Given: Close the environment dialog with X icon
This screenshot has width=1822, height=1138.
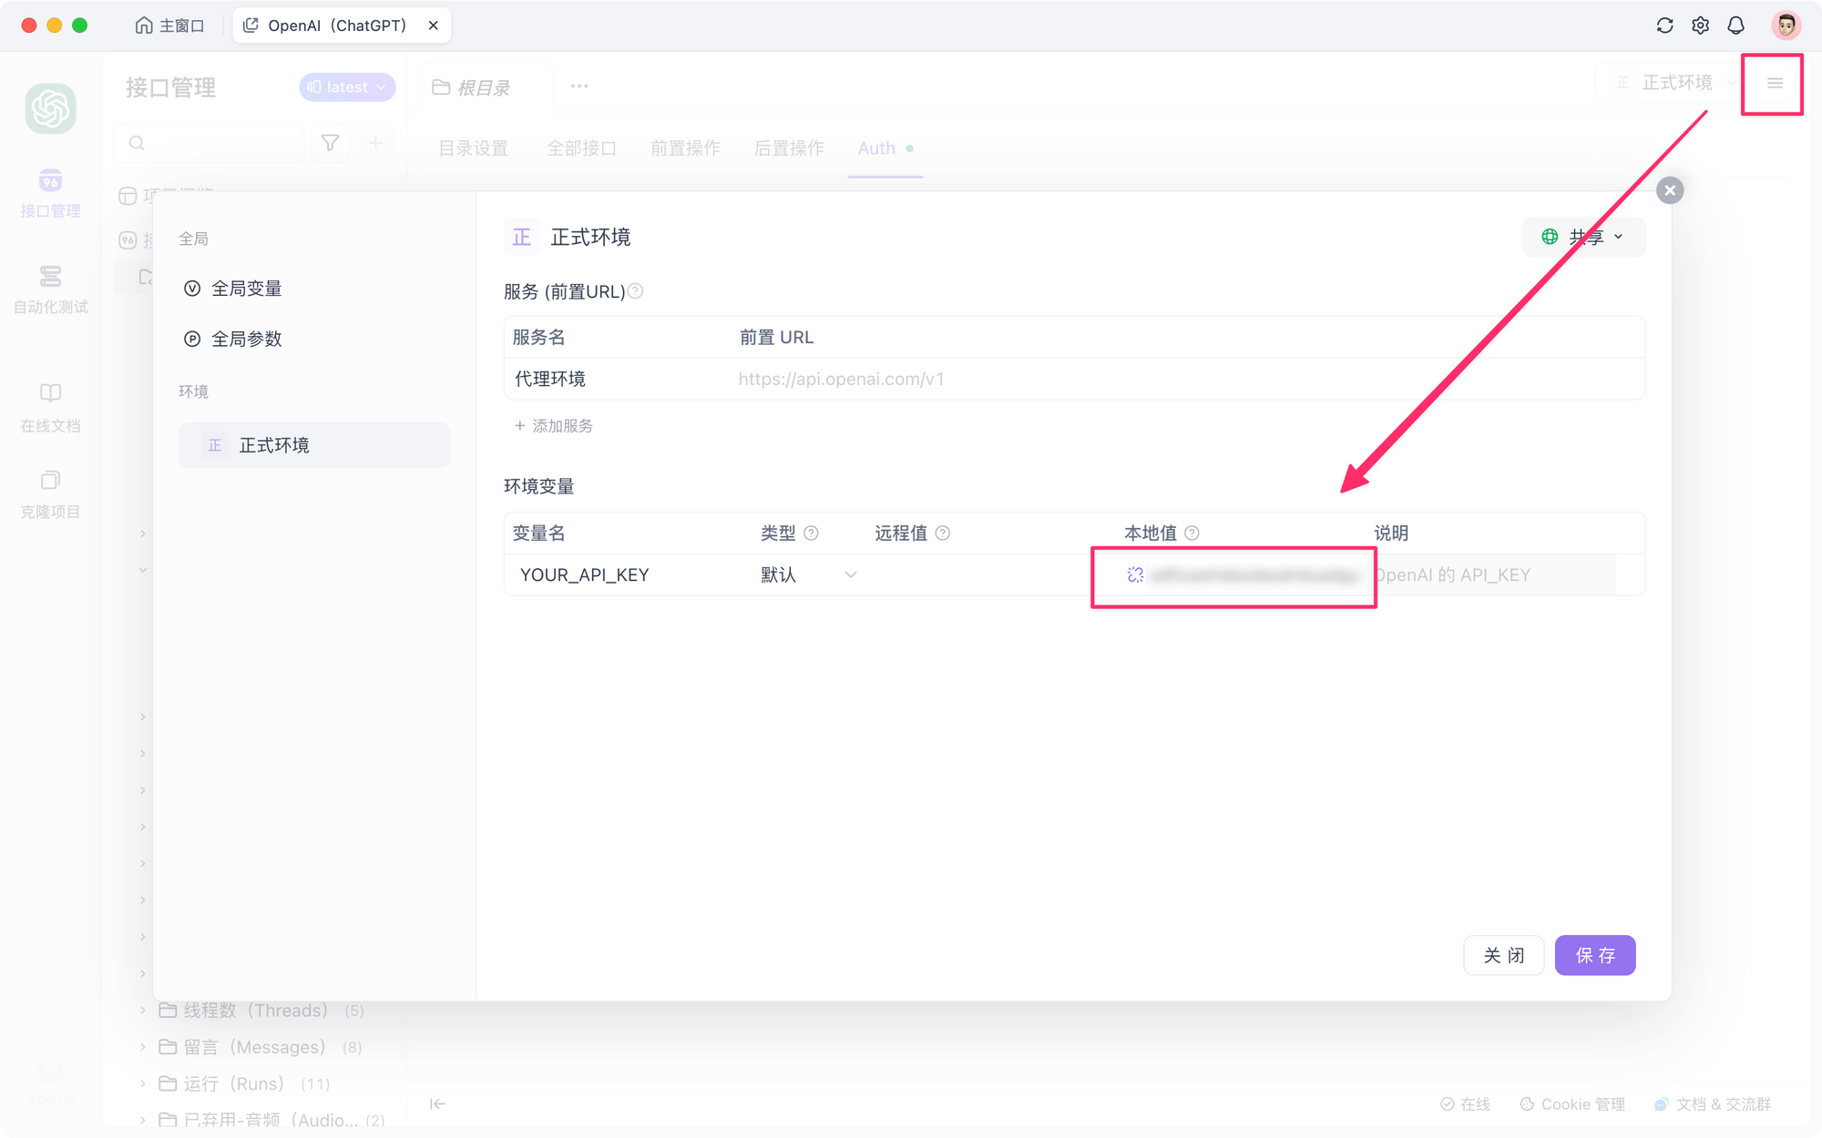Looking at the screenshot, I should coord(1670,190).
